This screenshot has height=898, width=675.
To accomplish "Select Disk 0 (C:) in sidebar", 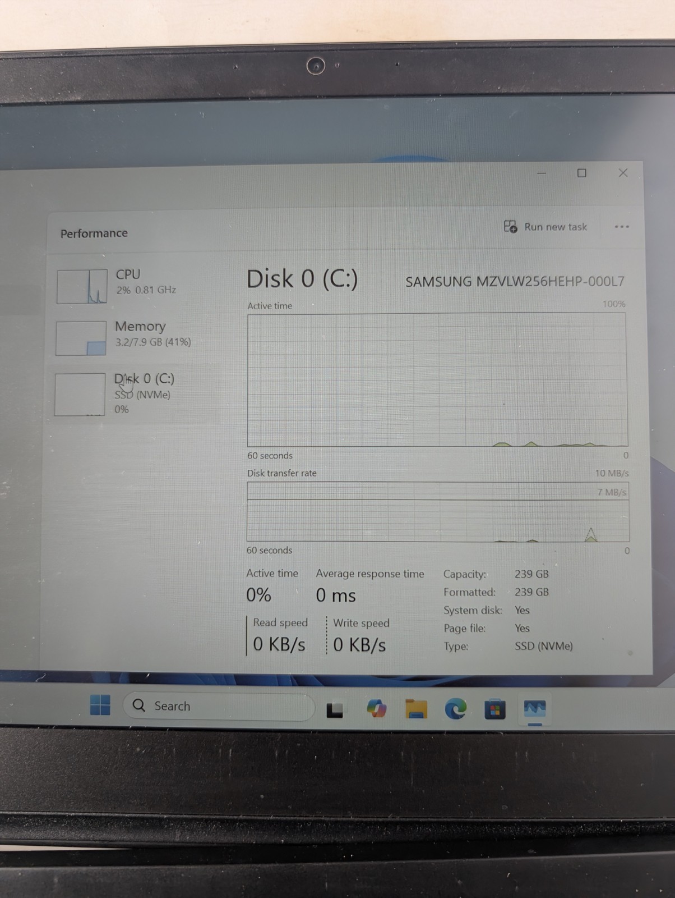I will pos(135,394).
